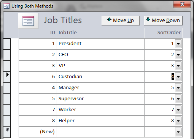
Task: Select the record selector for President row
Action: pyautogui.click(x=7, y=44)
